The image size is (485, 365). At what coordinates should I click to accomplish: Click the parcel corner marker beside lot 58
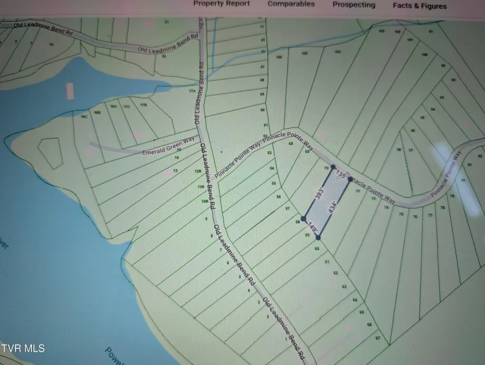click(x=303, y=219)
